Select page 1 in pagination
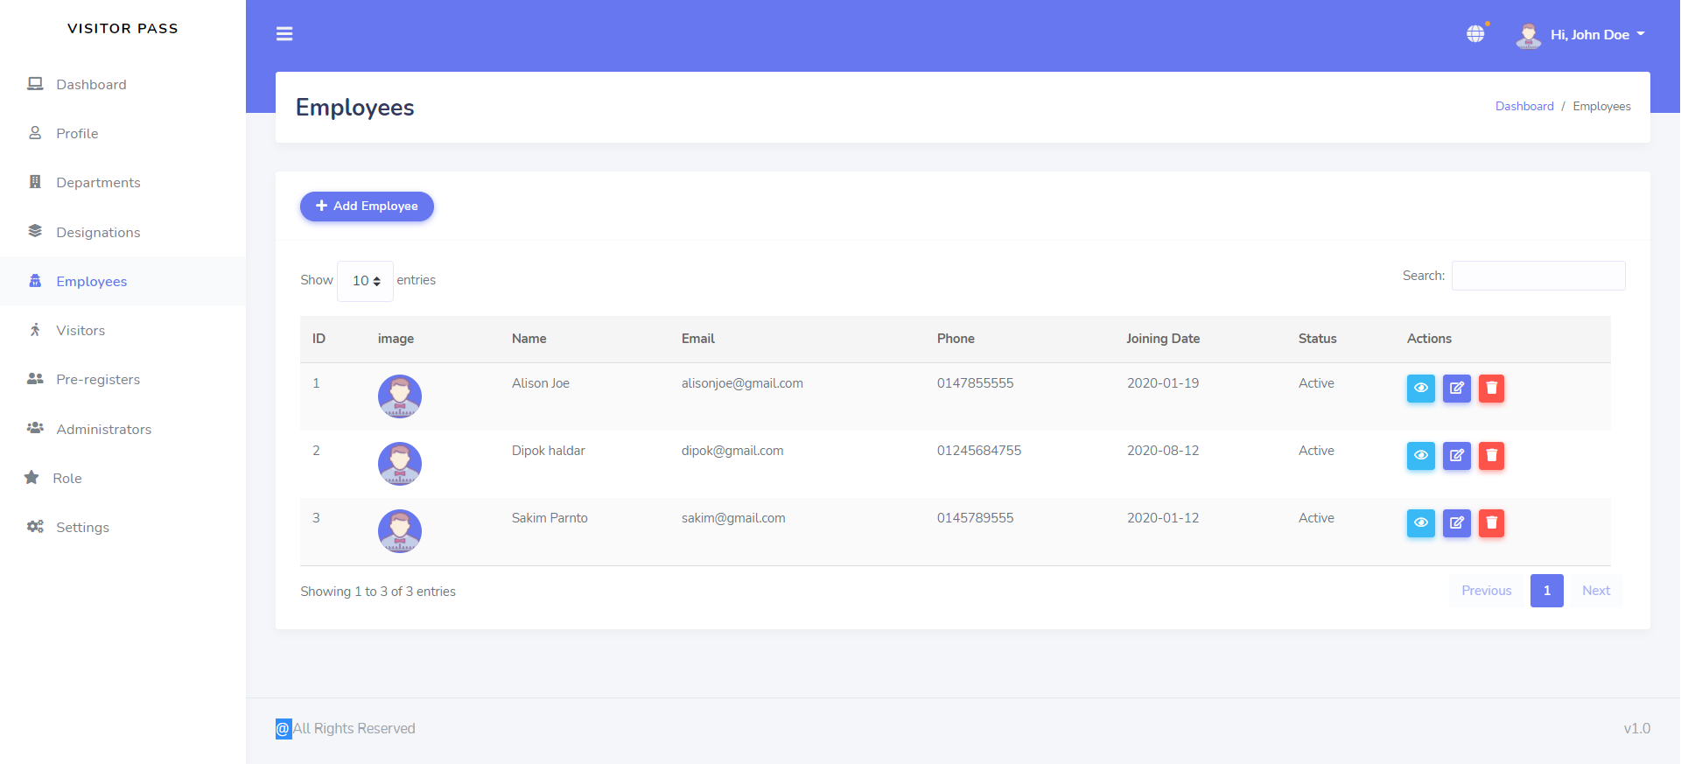Screen dimensions: 1681x764 click(x=1546, y=591)
